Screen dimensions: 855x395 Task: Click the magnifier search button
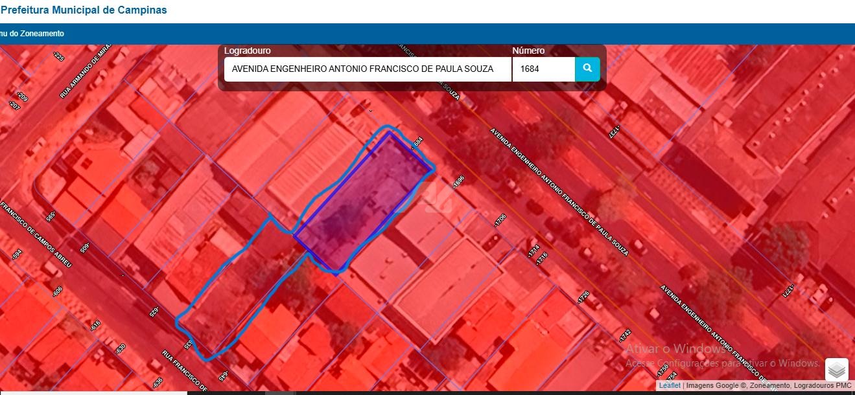pyautogui.click(x=587, y=69)
